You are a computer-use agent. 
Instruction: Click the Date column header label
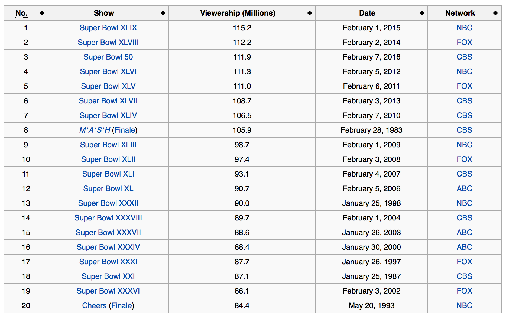pyautogui.click(x=367, y=13)
